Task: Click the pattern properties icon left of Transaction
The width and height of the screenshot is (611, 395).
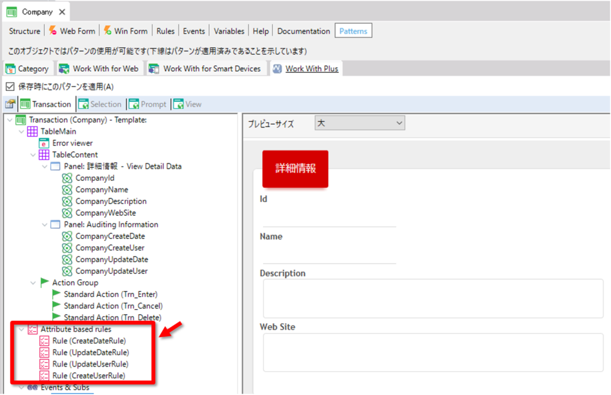Action: pos(10,104)
